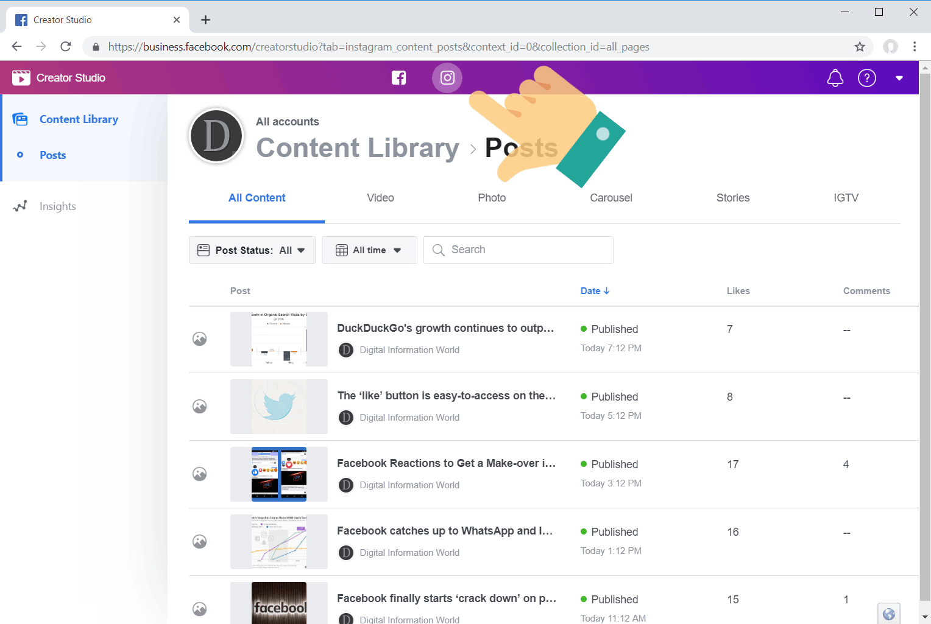Click the Search posts field
Image resolution: width=931 pixels, height=624 pixels.
519,250
